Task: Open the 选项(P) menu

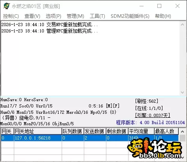Action: (53, 16)
